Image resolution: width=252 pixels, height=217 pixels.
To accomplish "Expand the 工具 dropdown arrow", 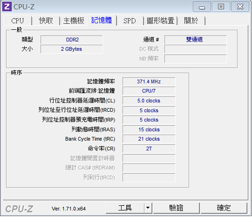I will click(148, 208).
